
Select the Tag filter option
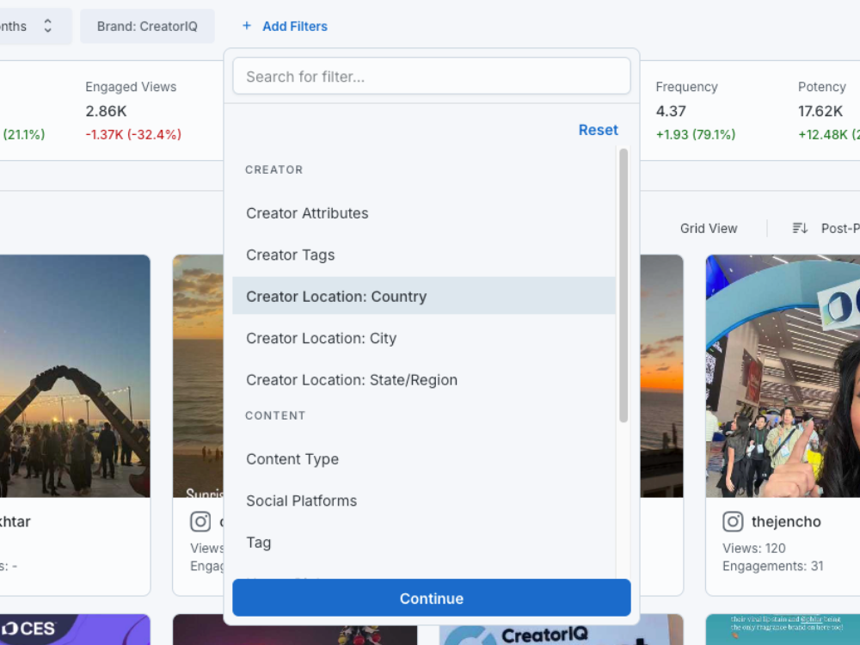[x=259, y=543]
